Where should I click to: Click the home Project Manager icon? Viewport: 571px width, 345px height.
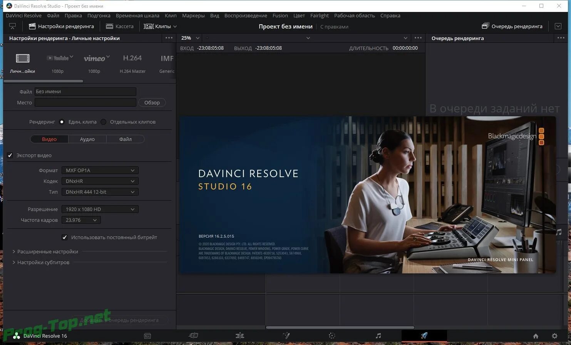click(536, 336)
